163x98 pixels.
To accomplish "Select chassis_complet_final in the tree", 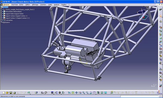I will click(x=20, y=10).
